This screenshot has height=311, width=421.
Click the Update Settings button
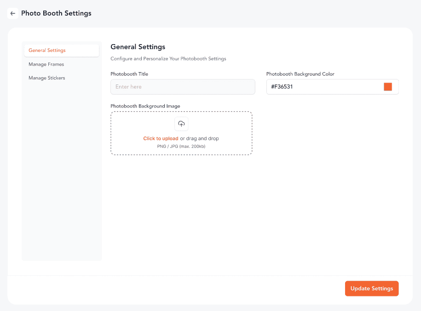pyautogui.click(x=372, y=288)
